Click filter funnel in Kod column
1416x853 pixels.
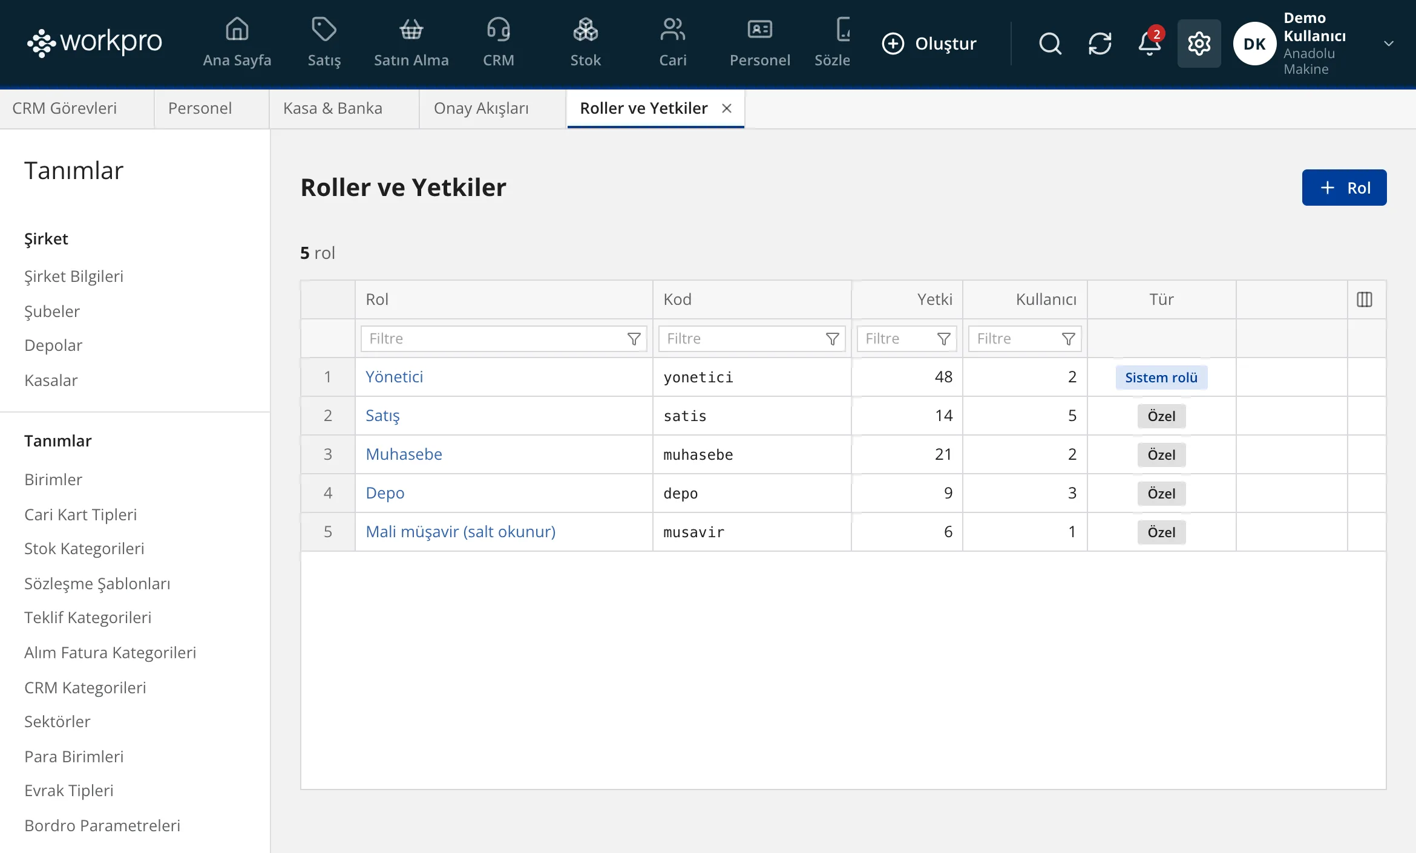832,339
